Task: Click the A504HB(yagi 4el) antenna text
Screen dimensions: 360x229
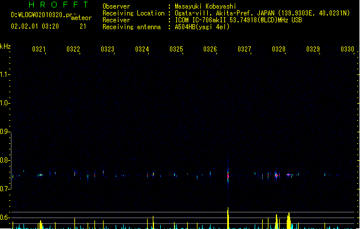Action: [x=202, y=27]
